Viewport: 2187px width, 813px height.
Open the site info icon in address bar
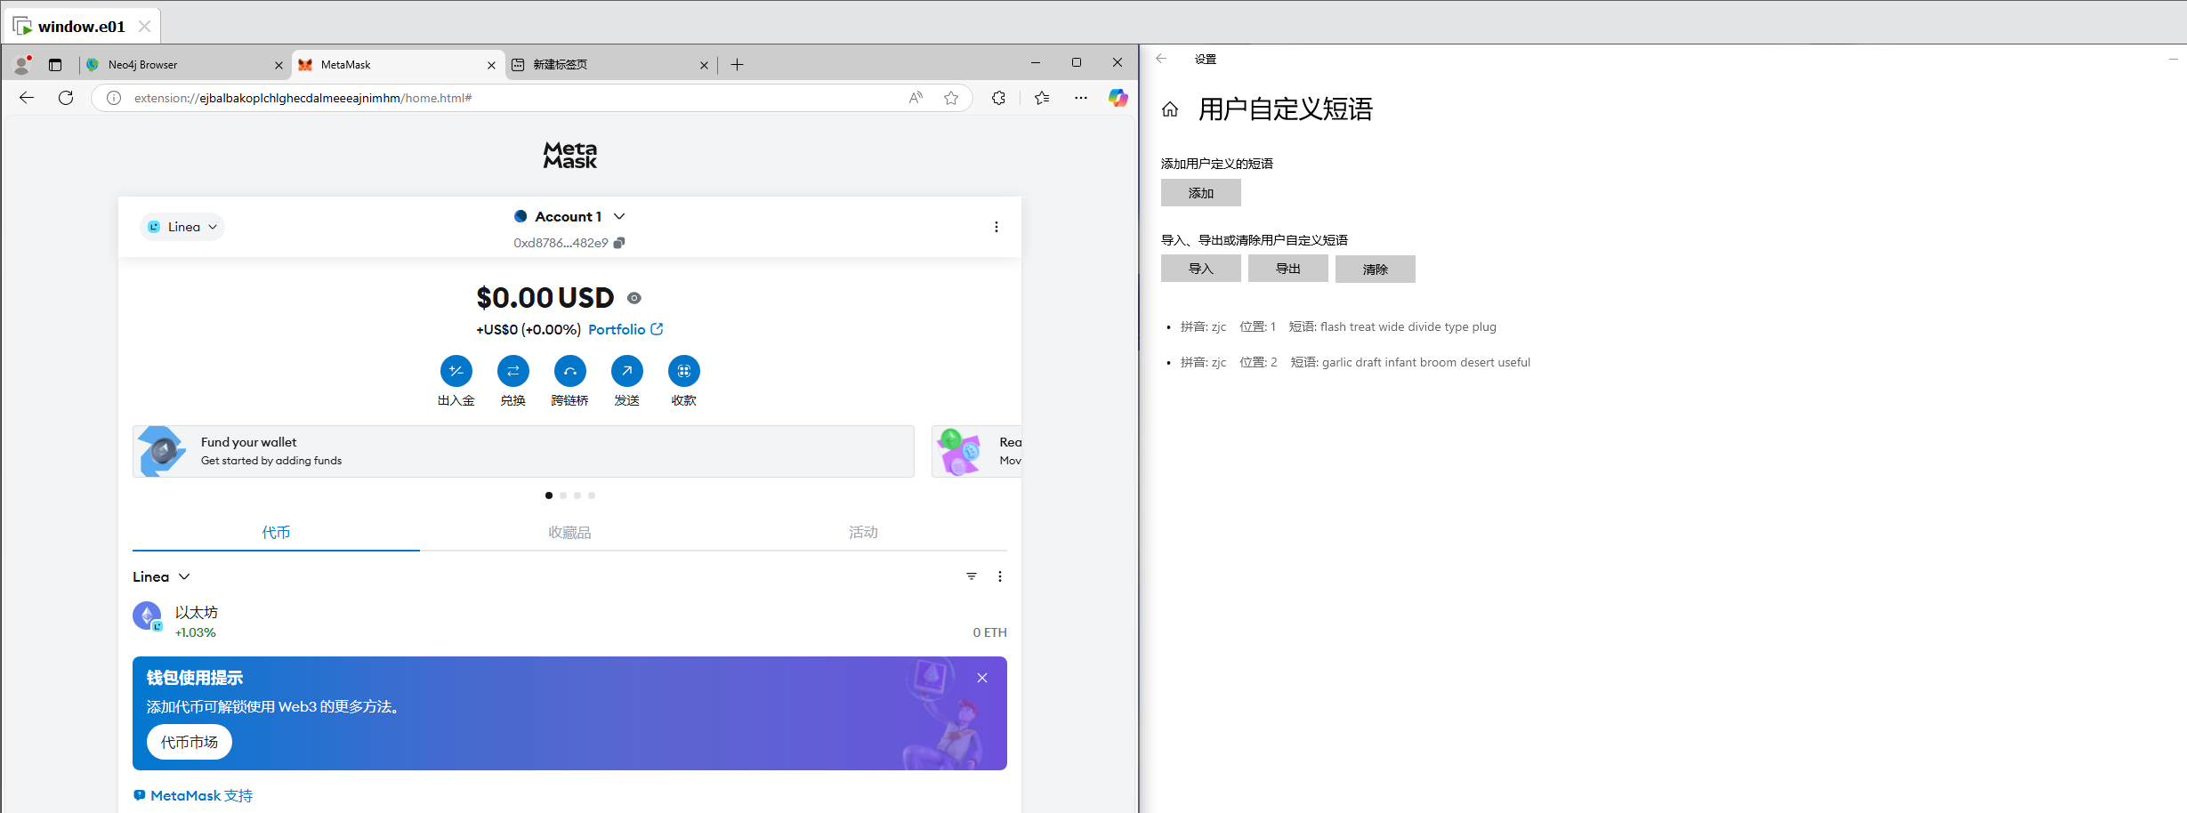(x=114, y=98)
